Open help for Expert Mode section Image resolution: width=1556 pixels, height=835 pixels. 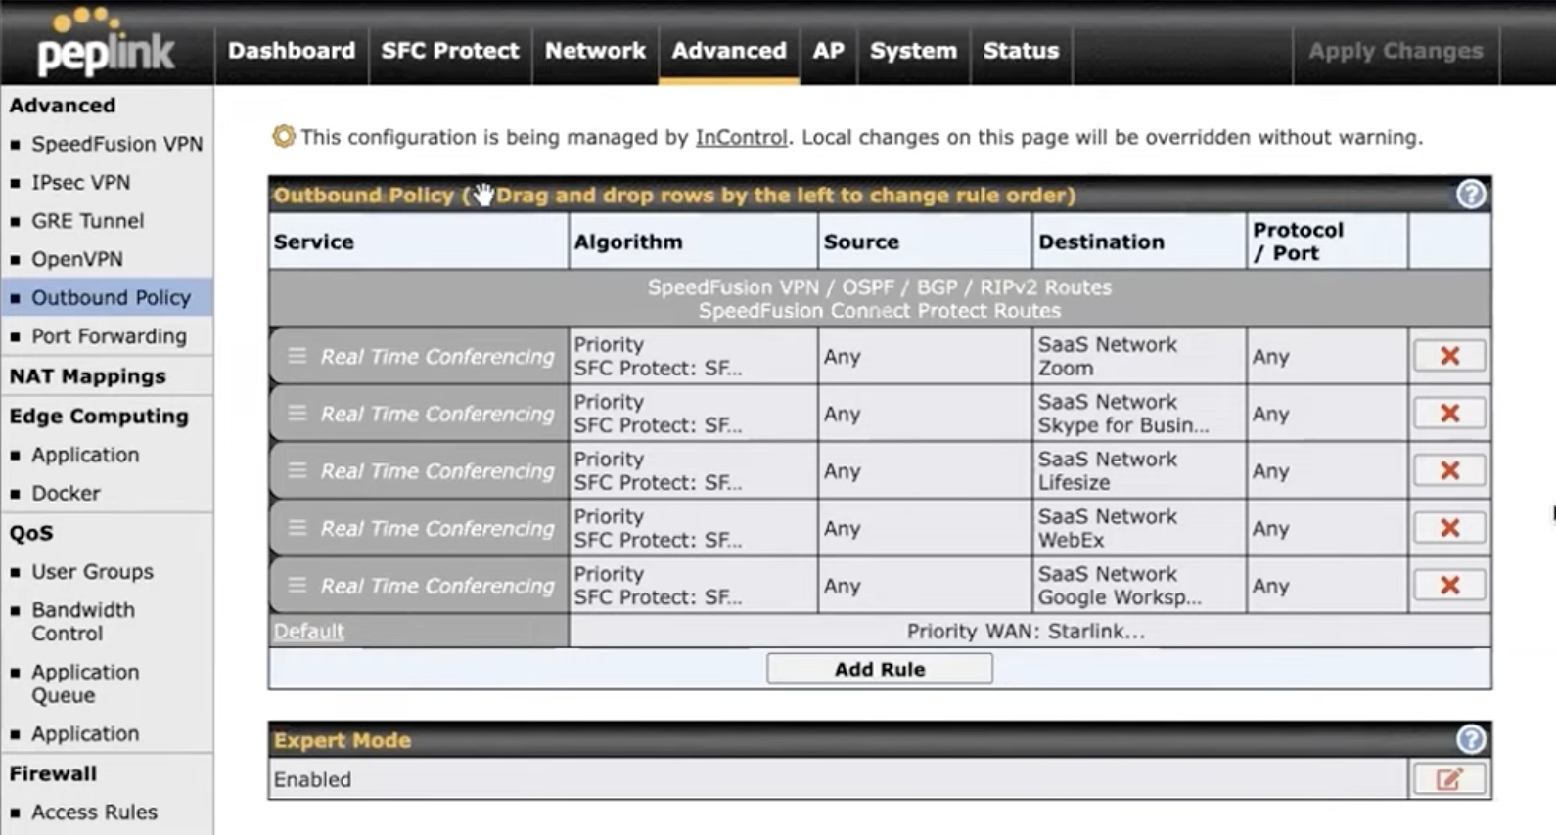[1470, 739]
